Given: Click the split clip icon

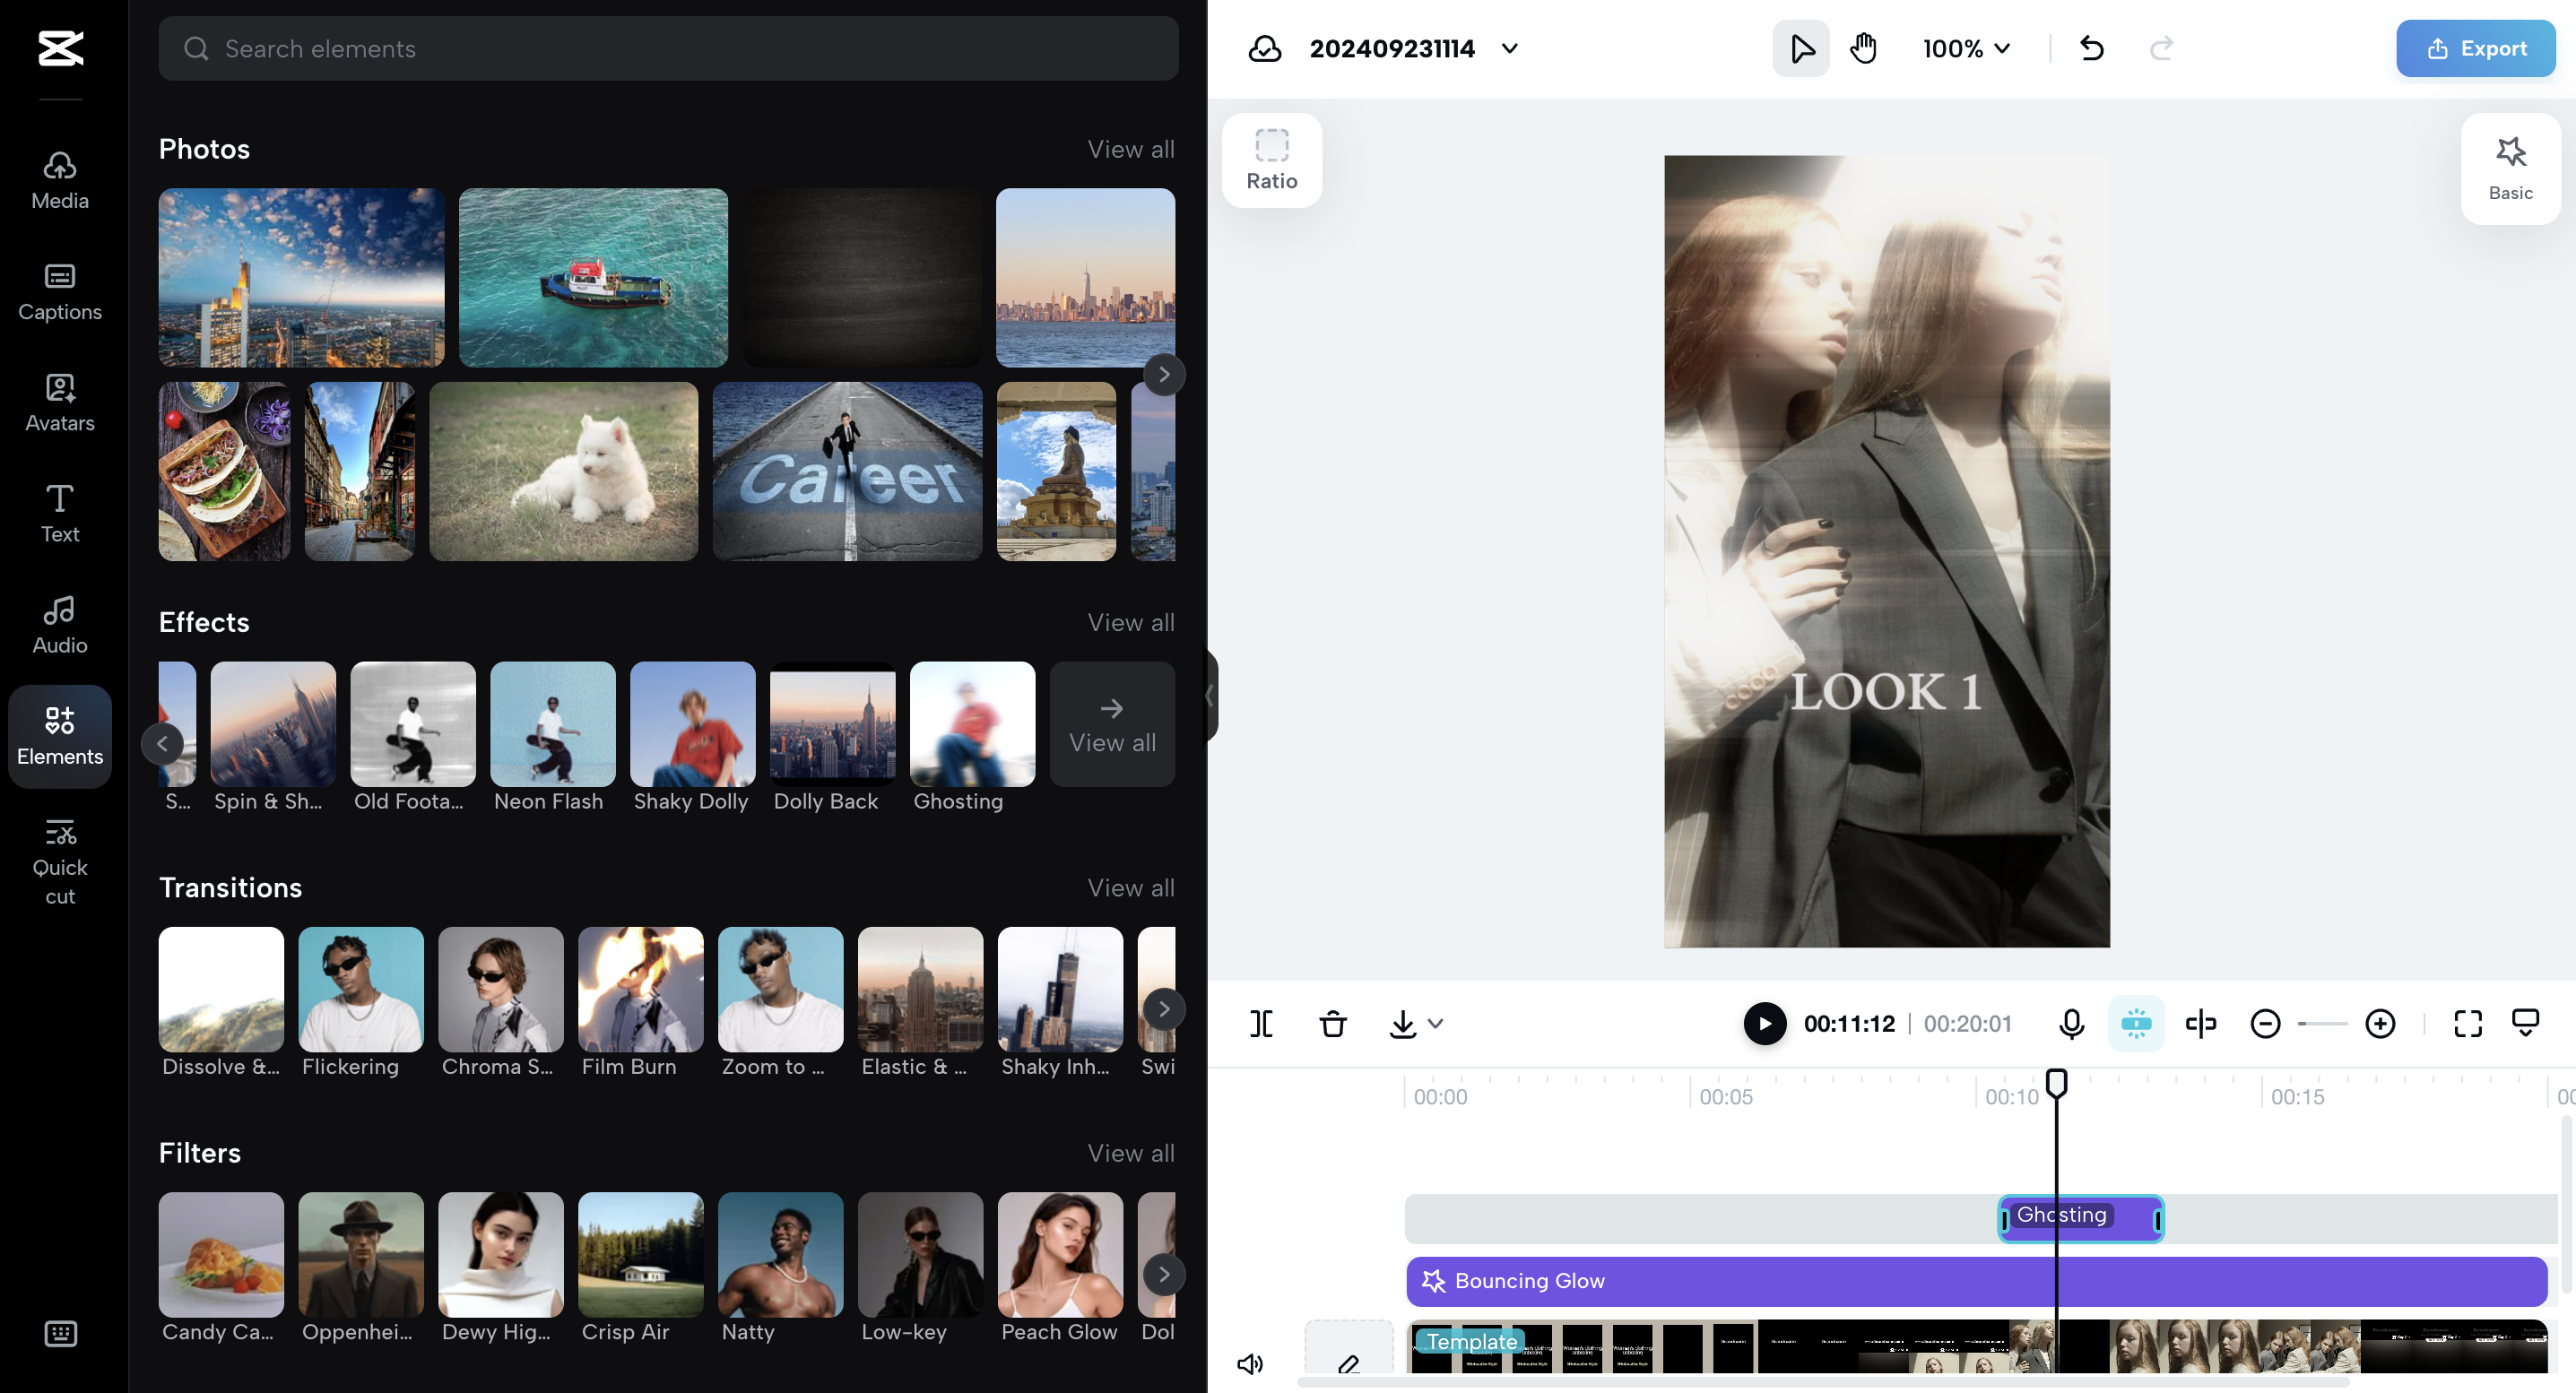Looking at the screenshot, I should coord(1261,1023).
